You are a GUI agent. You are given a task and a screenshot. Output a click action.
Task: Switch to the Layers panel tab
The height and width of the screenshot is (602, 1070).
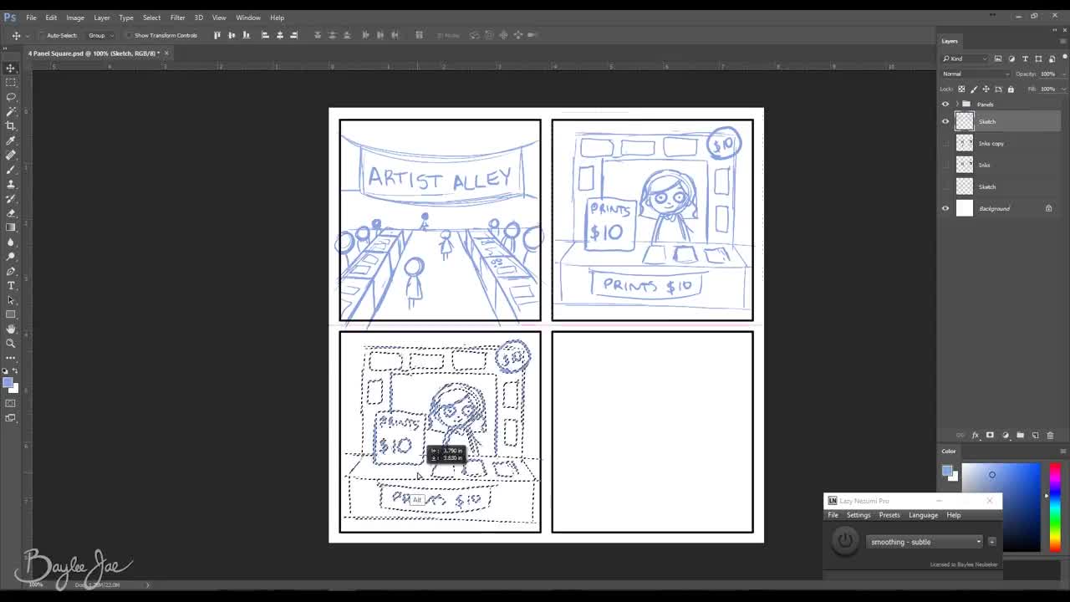pos(950,41)
